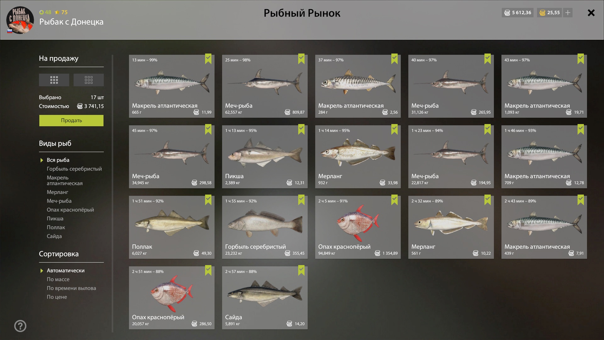The width and height of the screenshot is (604, 340).
Task: Select the Горбыль серебристый fish card
Action: pyautogui.click(x=265, y=227)
